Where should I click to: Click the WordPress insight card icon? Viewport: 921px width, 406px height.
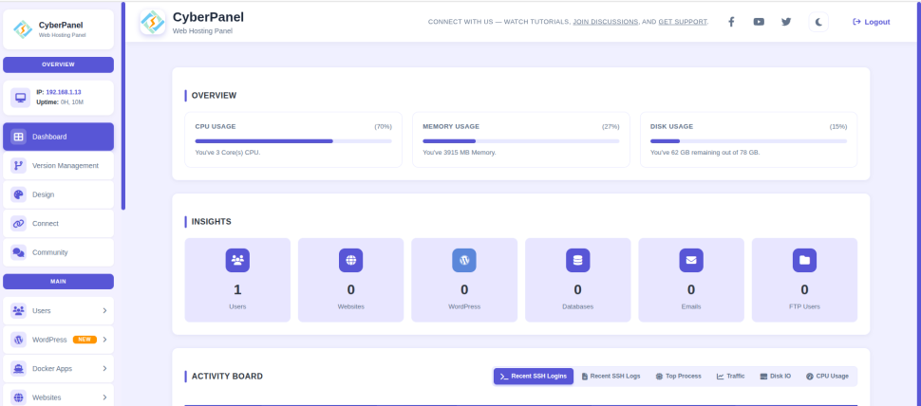click(x=464, y=260)
